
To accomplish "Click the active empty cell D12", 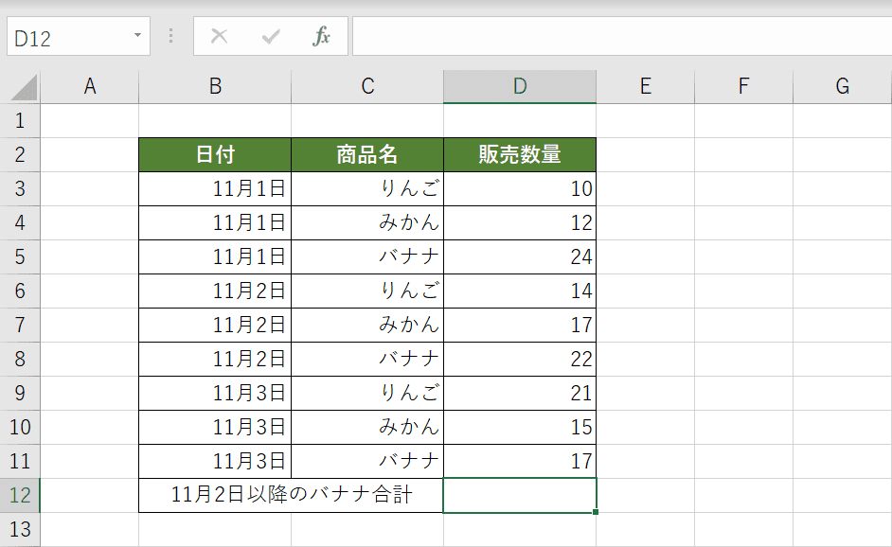I will click(x=520, y=495).
